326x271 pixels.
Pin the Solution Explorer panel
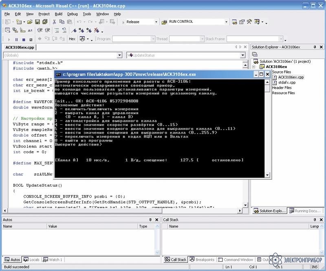coord(315,47)
